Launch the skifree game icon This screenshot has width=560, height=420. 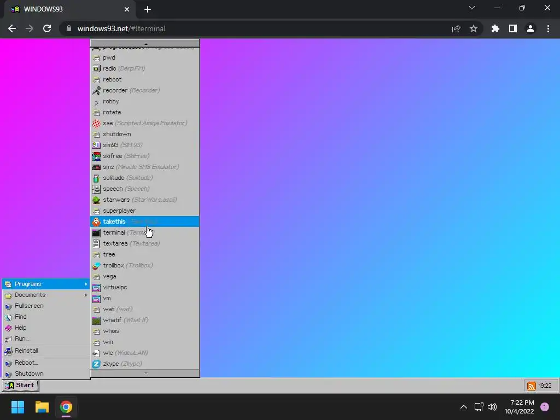[x=96, y=156]
